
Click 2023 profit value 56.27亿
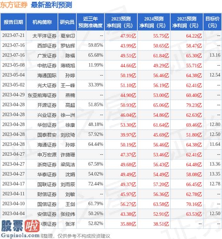128,204
